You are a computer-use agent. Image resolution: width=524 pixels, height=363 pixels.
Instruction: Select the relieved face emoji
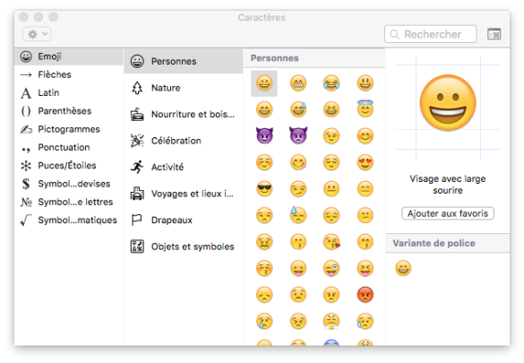click(331, 162)
